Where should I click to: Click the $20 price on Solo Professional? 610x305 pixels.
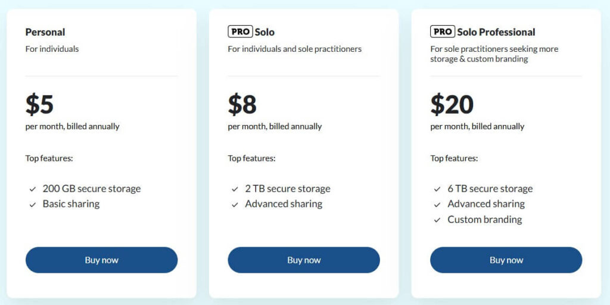click(x=452, y=104)
